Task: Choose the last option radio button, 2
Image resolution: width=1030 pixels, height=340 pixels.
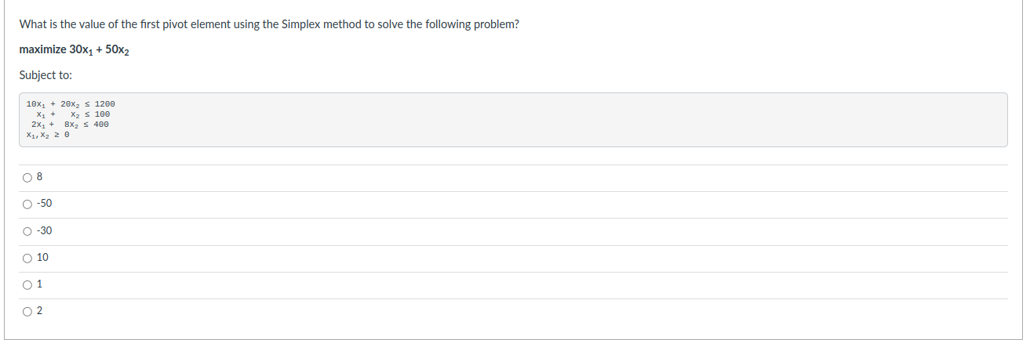Action: (27, 311)
